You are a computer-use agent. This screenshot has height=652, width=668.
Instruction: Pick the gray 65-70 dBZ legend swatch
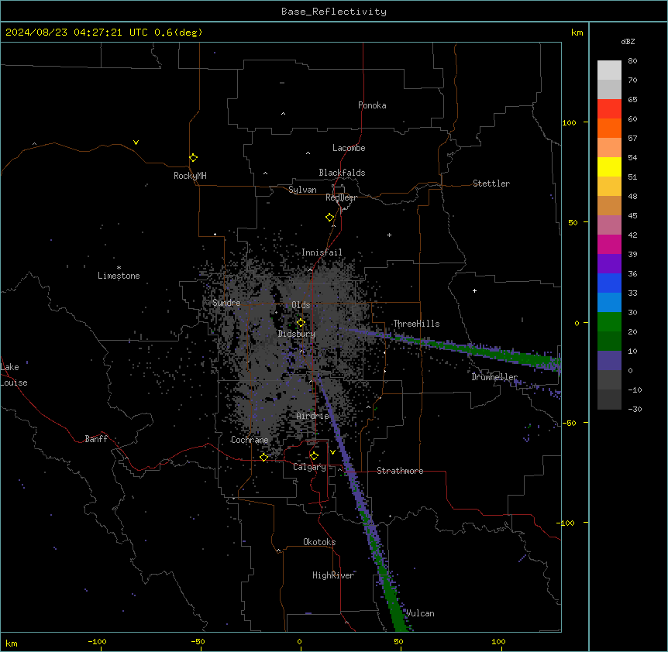point(609,89)
